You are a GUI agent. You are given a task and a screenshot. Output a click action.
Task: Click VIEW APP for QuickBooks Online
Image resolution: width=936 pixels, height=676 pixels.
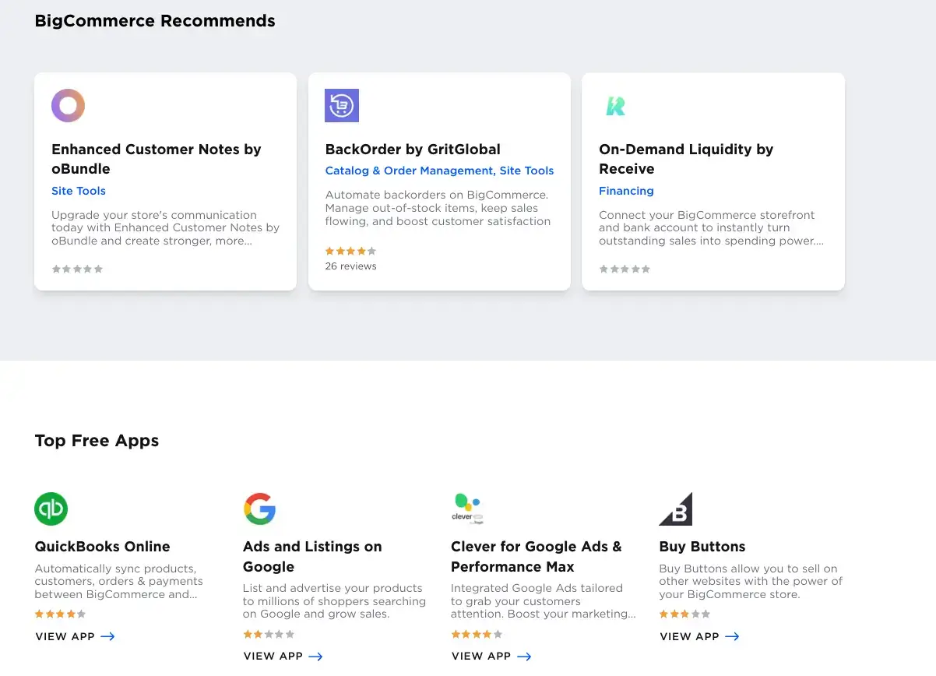(65, 636)
